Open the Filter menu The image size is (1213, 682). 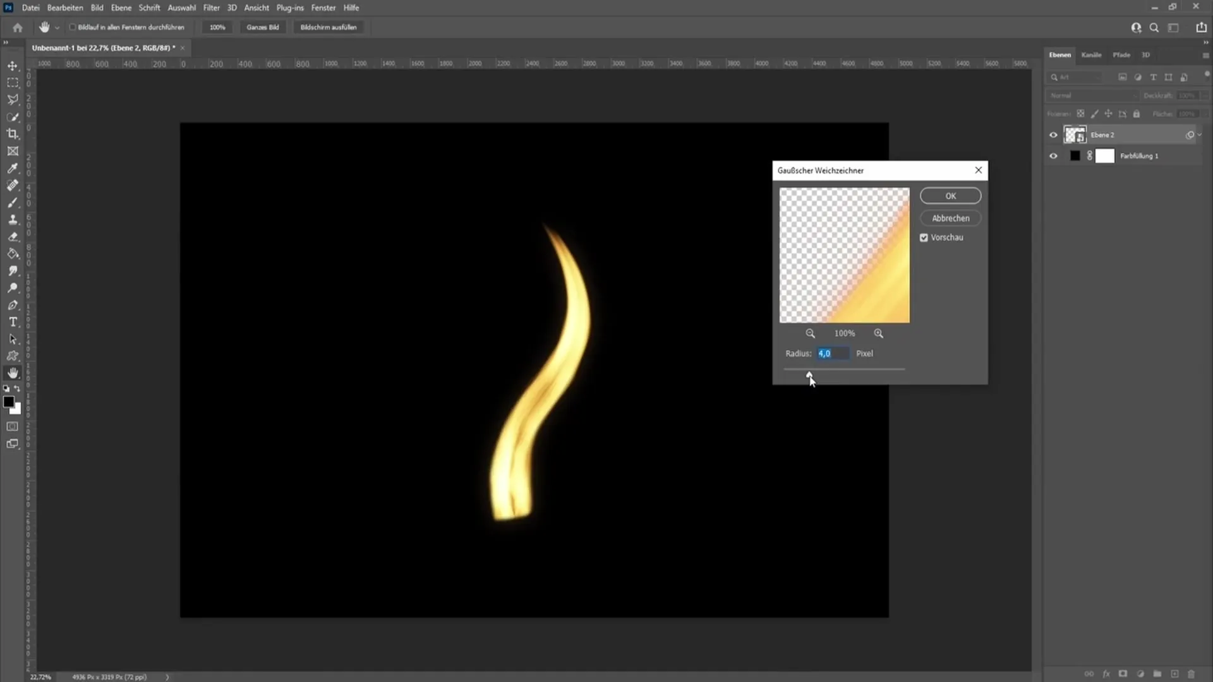[212, 8]
